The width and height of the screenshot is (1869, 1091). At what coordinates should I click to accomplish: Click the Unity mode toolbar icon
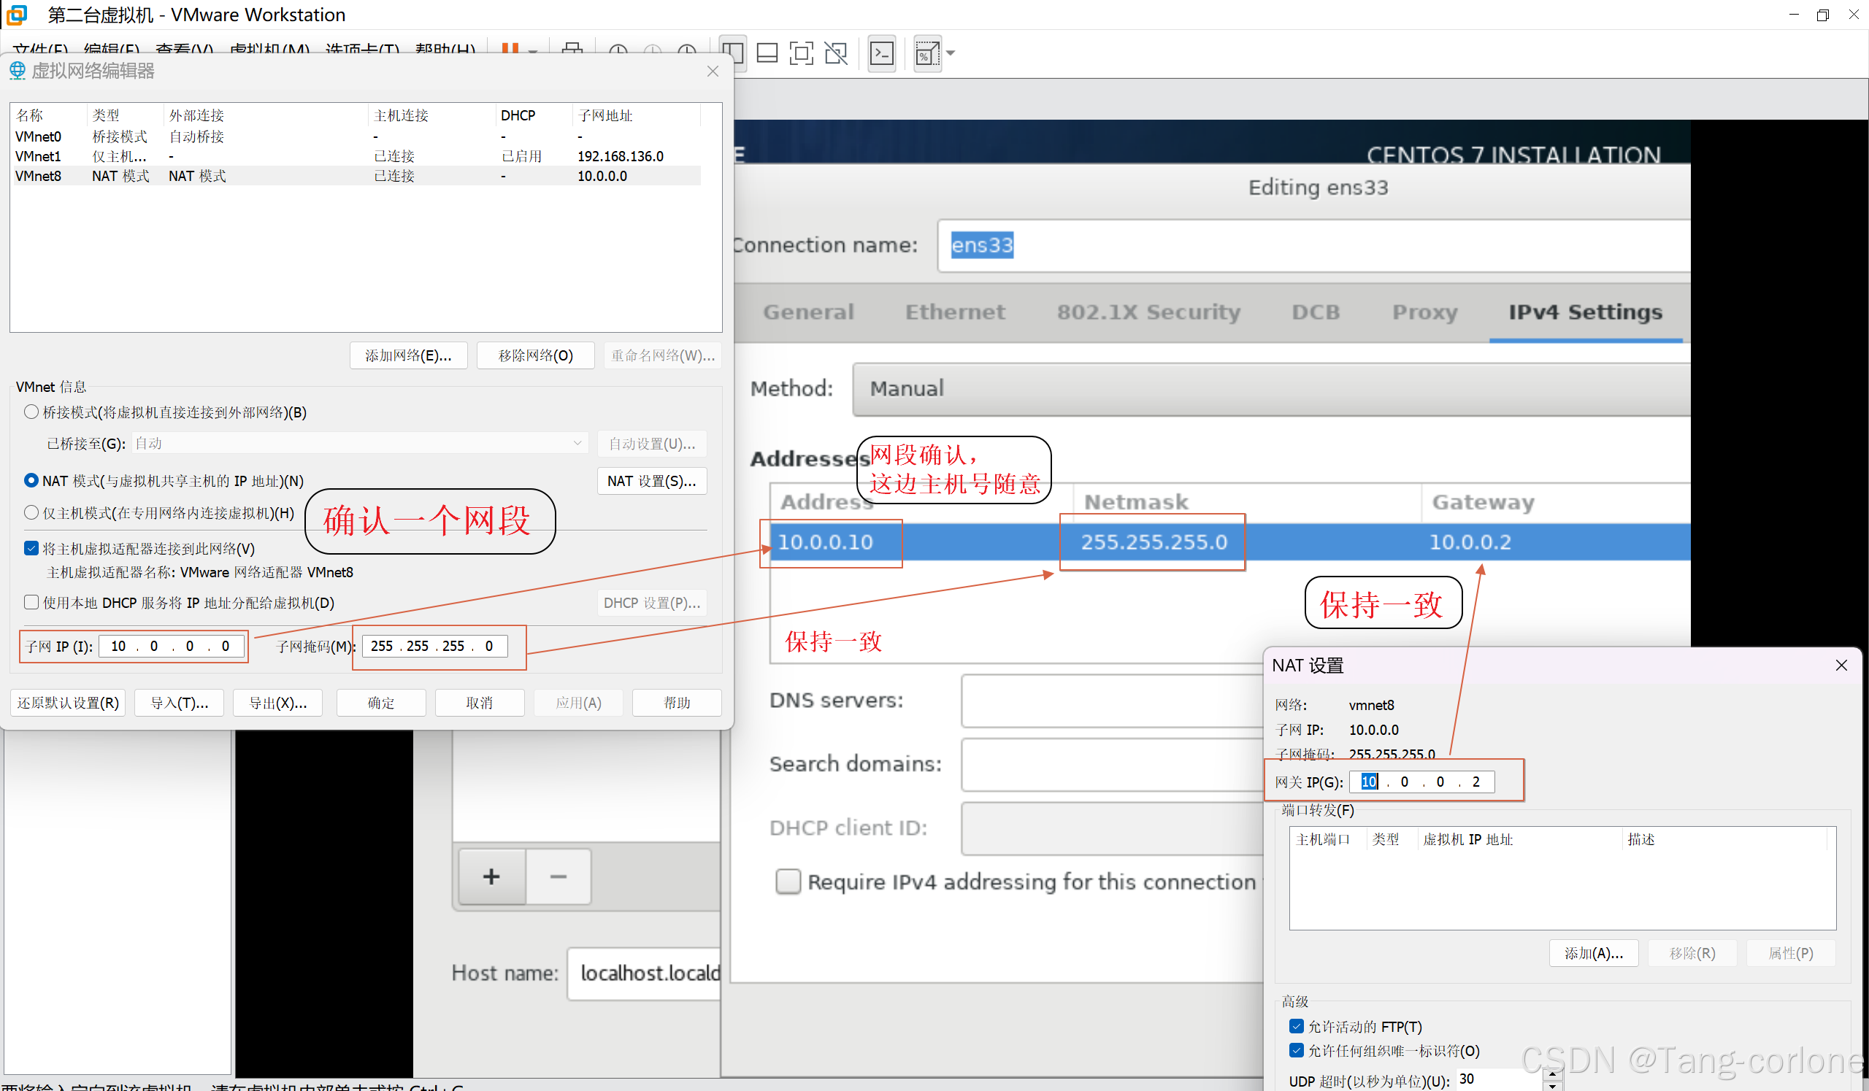coord(836,53)
